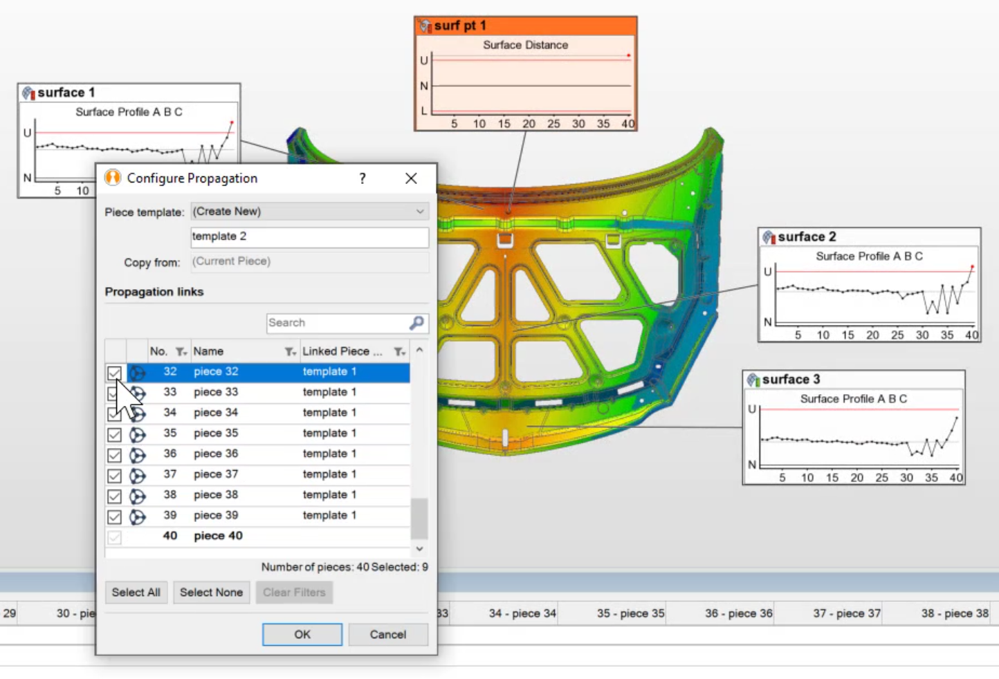Toggle the checkbox for piece 36
Image resolution: width=999 pixels, height=679 pixels.
point(114,455)
